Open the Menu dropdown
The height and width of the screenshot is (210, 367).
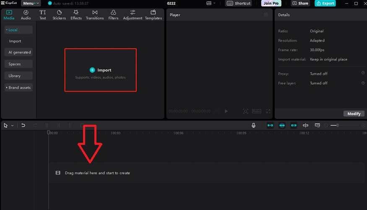pos(31,3)
